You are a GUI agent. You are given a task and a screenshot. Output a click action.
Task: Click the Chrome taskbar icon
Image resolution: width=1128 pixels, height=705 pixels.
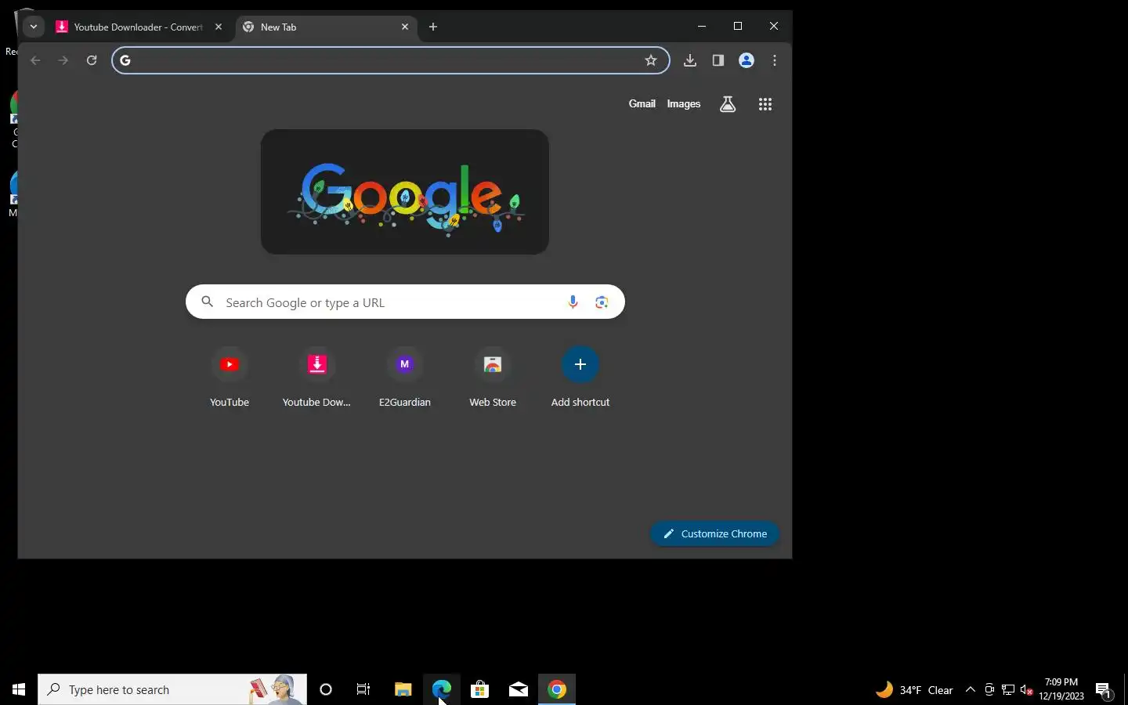557,689
